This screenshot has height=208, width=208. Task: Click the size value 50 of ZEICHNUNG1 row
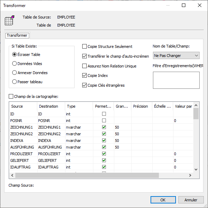point(123,127)
